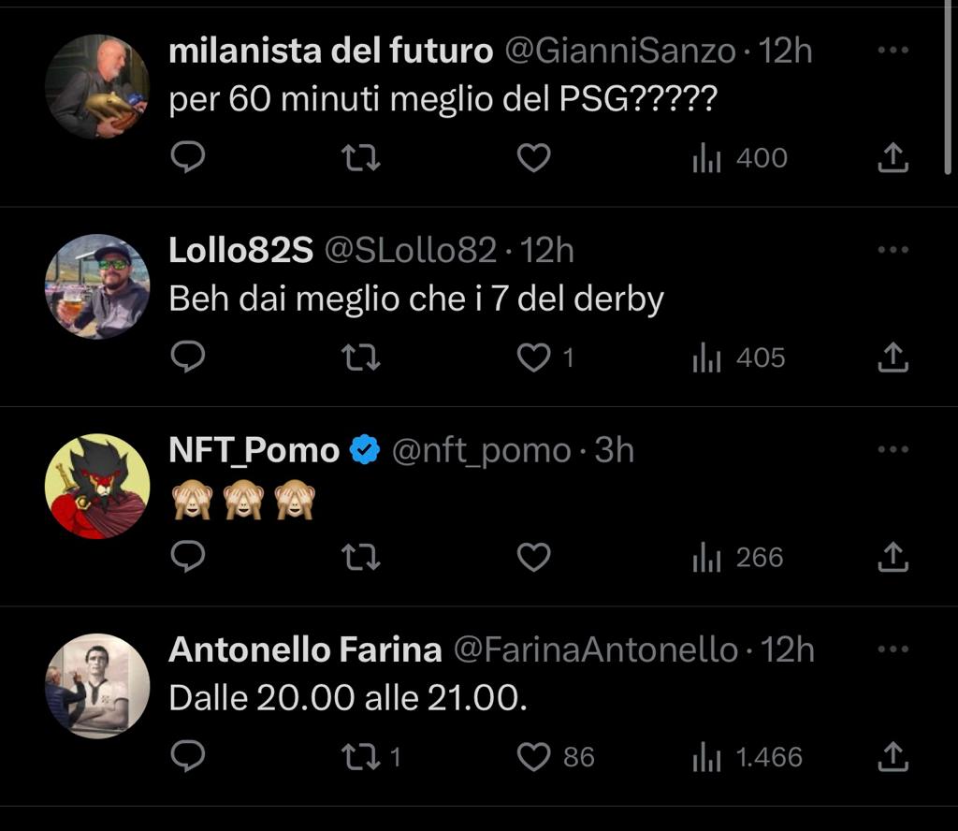Screen dimensions: 958x831
Task: Like Lollo82S's derby tweet
Action: tap(534, 357)
